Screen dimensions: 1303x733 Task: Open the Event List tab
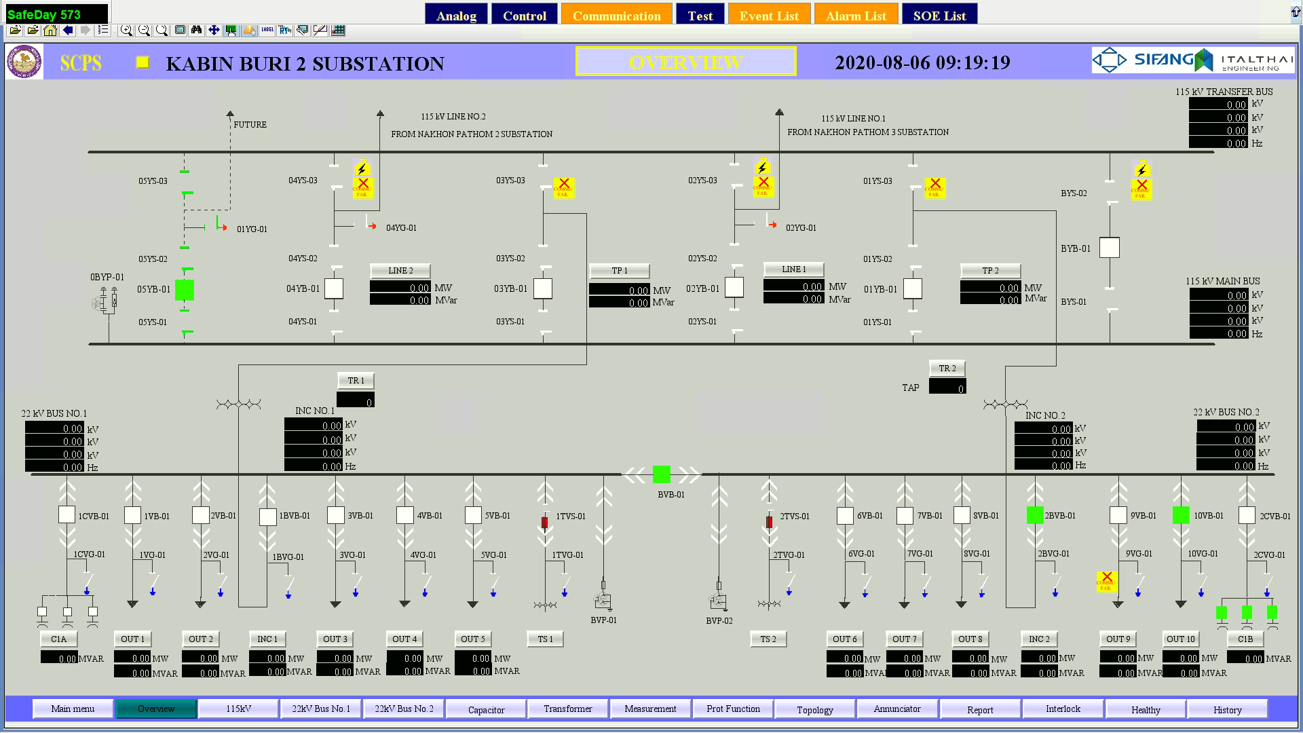click(769, 16)
